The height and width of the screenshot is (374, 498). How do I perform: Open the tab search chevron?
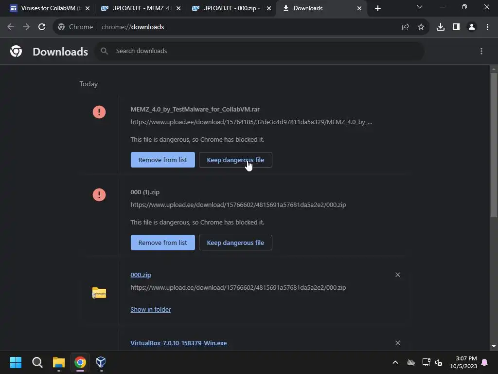tap(420, 7)
